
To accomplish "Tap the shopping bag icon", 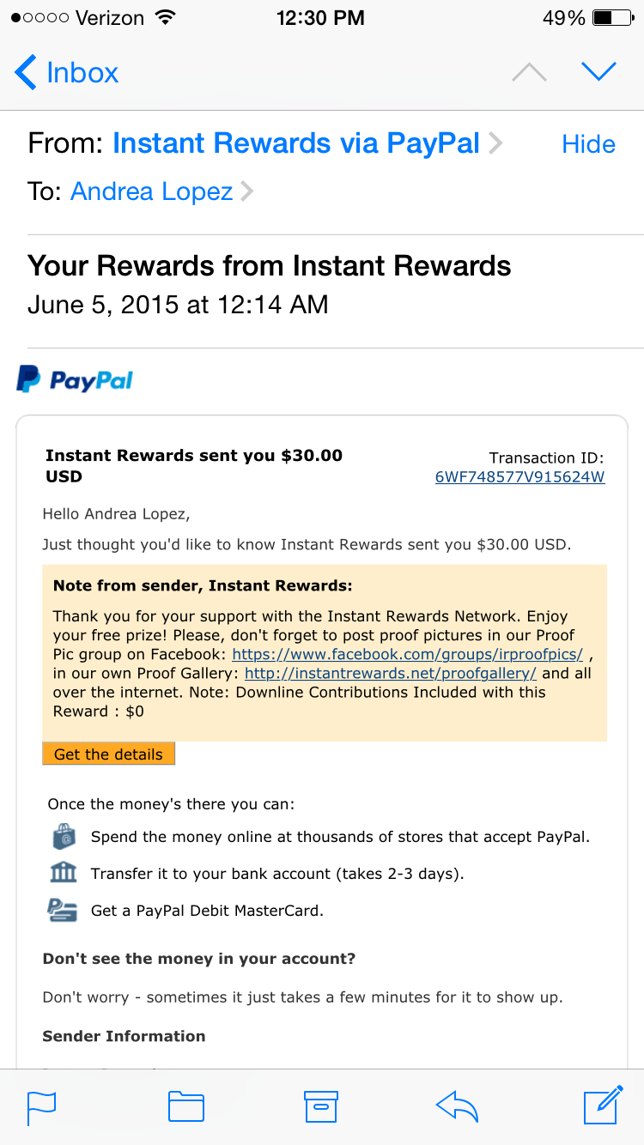I will pos(64,836).
